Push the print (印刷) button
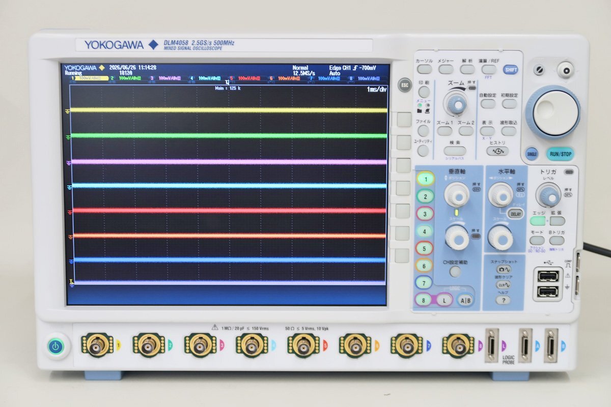 click(424, 92)
